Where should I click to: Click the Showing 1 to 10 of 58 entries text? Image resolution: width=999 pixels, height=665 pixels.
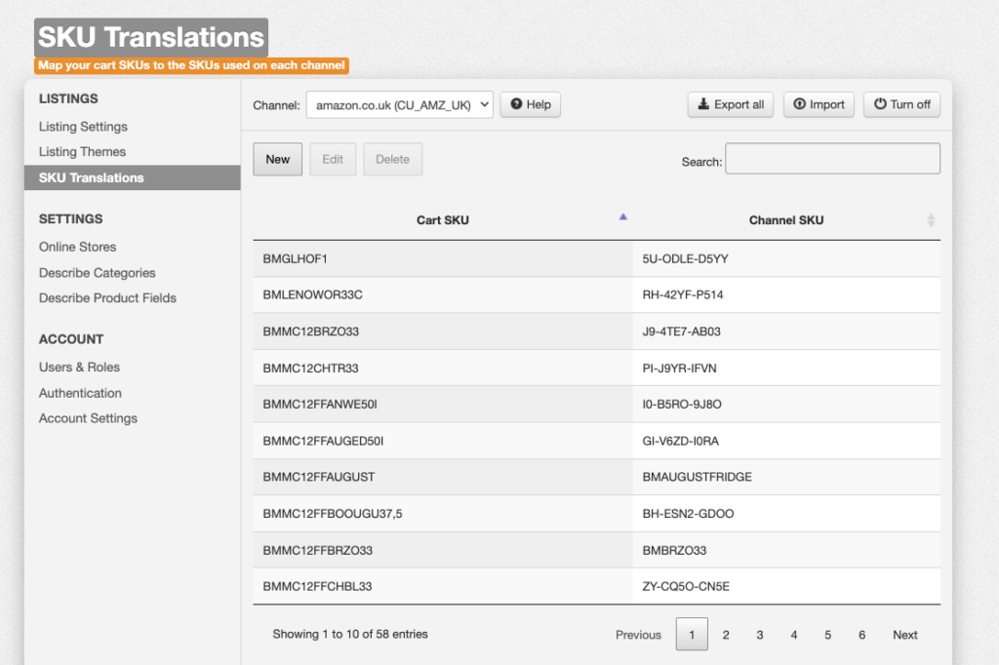pos(350,635)
